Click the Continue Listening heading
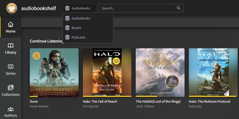This screenshot has height=119, width=239. coord(46,41)
